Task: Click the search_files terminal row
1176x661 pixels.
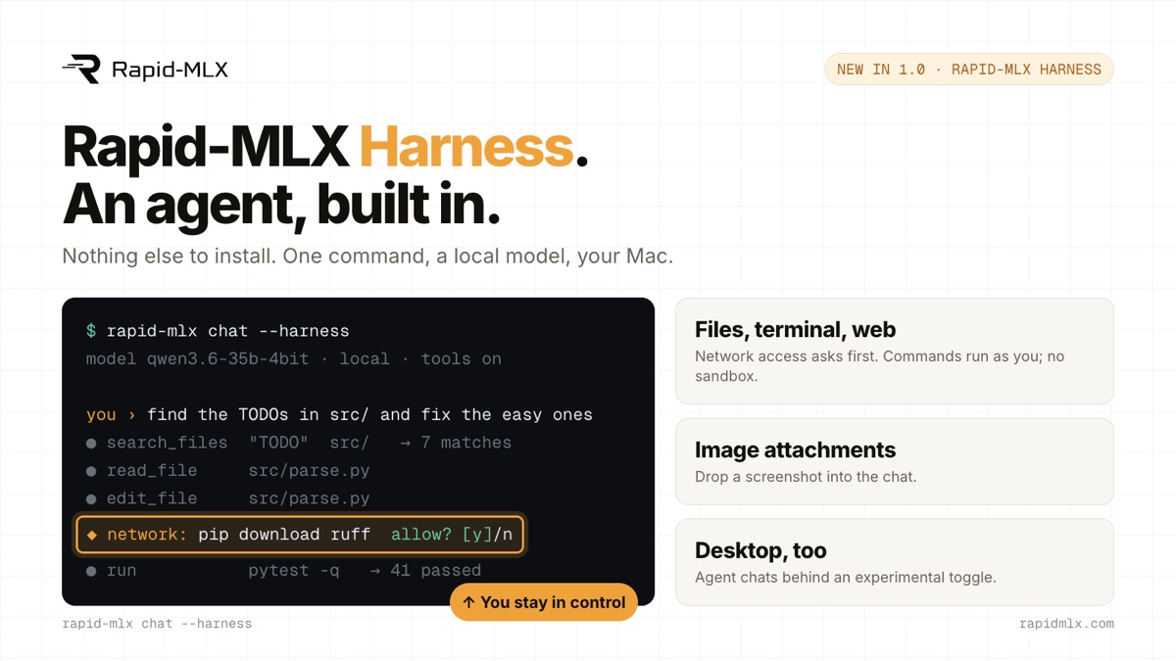Action: [299, 443]
